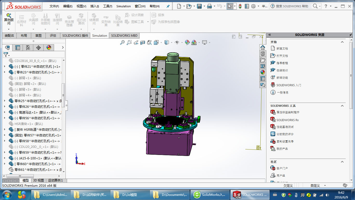Open the DisplayManager color ball tab

click(49, 47)
